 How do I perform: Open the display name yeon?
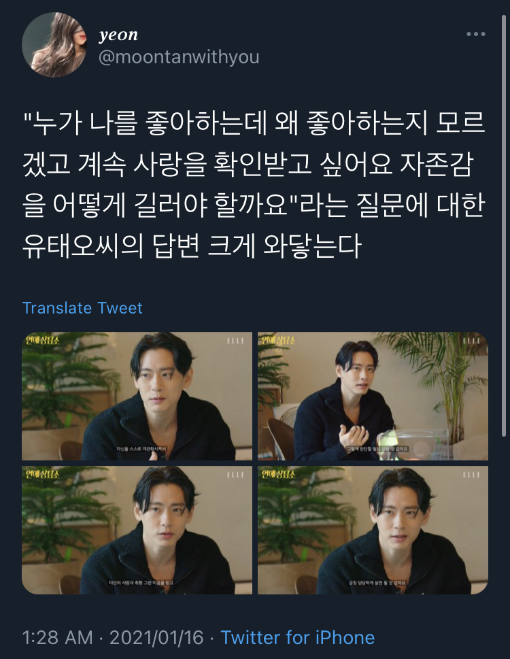pyautogui.click(x=118, y=35)
